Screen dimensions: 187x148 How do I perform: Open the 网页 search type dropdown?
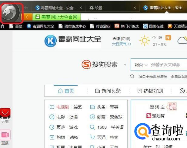click(141, 65)
